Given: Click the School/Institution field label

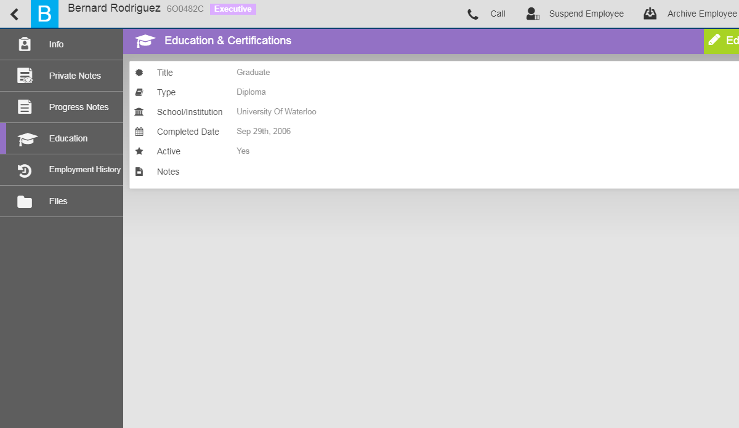Looking at the screenshot, I should 190,112.
